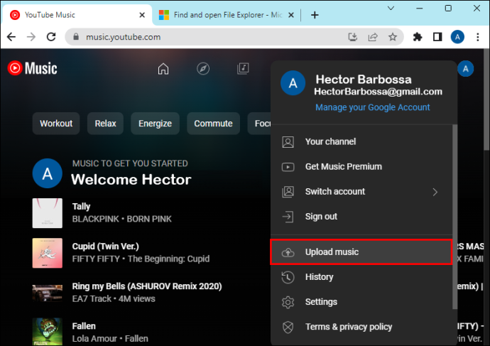Click the lock icon in address bar
490x346 pixels.
(76, 37)
